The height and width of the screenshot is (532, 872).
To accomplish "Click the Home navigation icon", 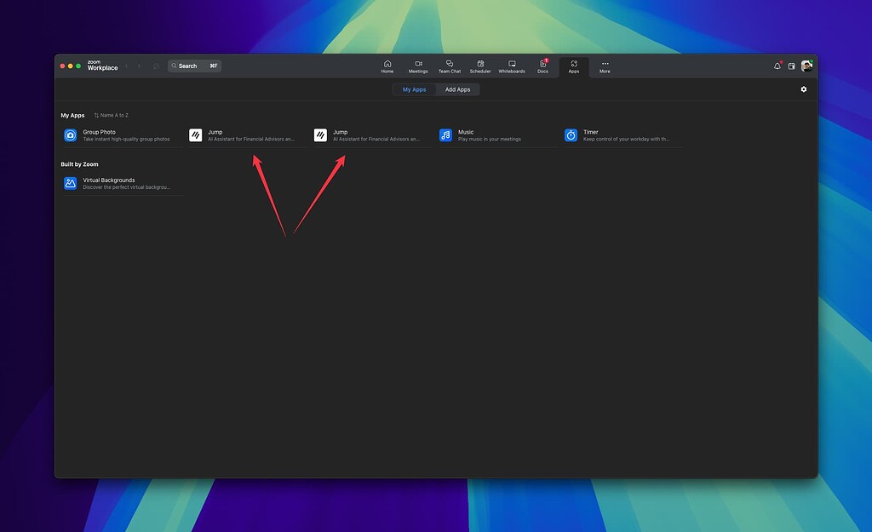I will (x=387, y=66).
